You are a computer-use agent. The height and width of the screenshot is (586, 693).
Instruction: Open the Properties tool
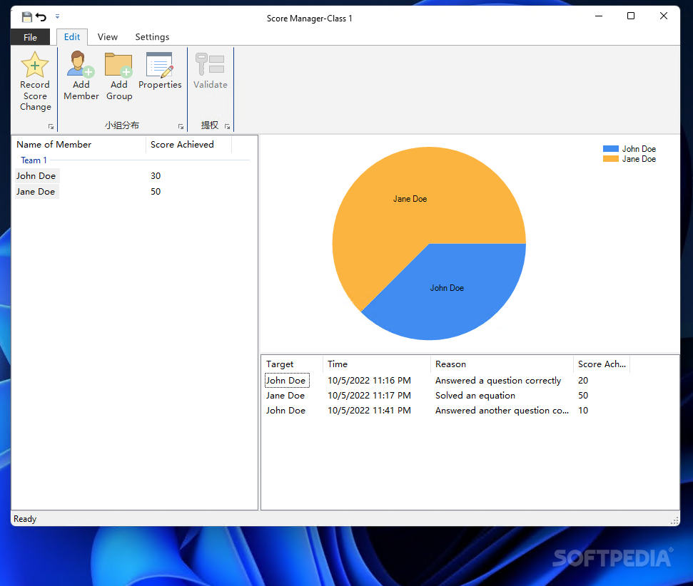[160, 71]
